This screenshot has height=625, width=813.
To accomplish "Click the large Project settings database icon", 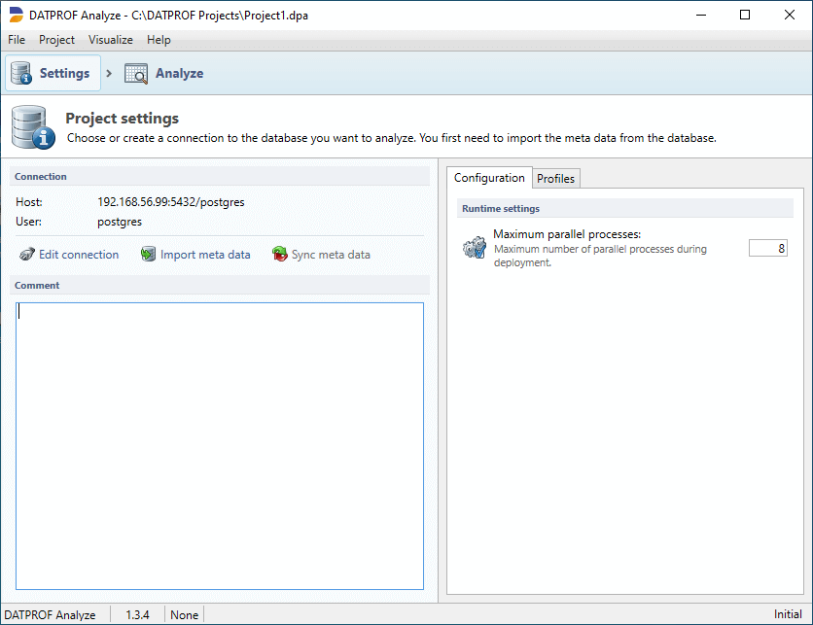I will tap(31, 128).
